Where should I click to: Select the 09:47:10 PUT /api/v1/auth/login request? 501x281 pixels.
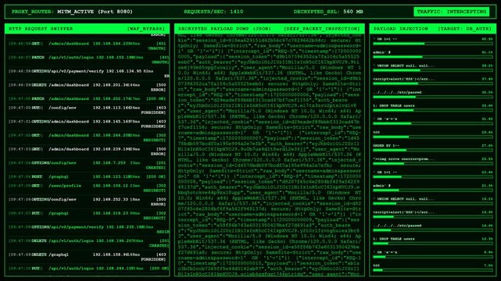click(87, 269)
